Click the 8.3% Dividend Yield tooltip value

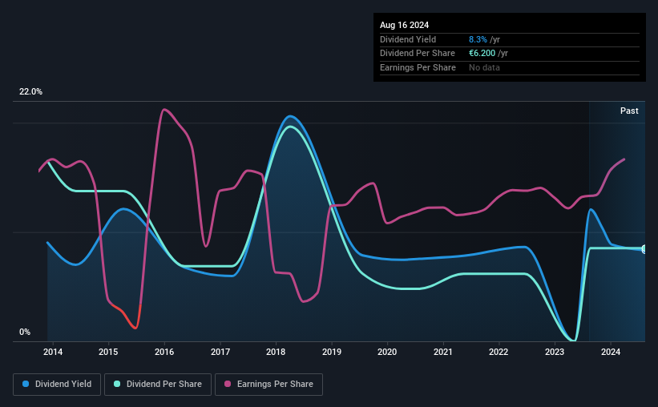pos(478,39)
